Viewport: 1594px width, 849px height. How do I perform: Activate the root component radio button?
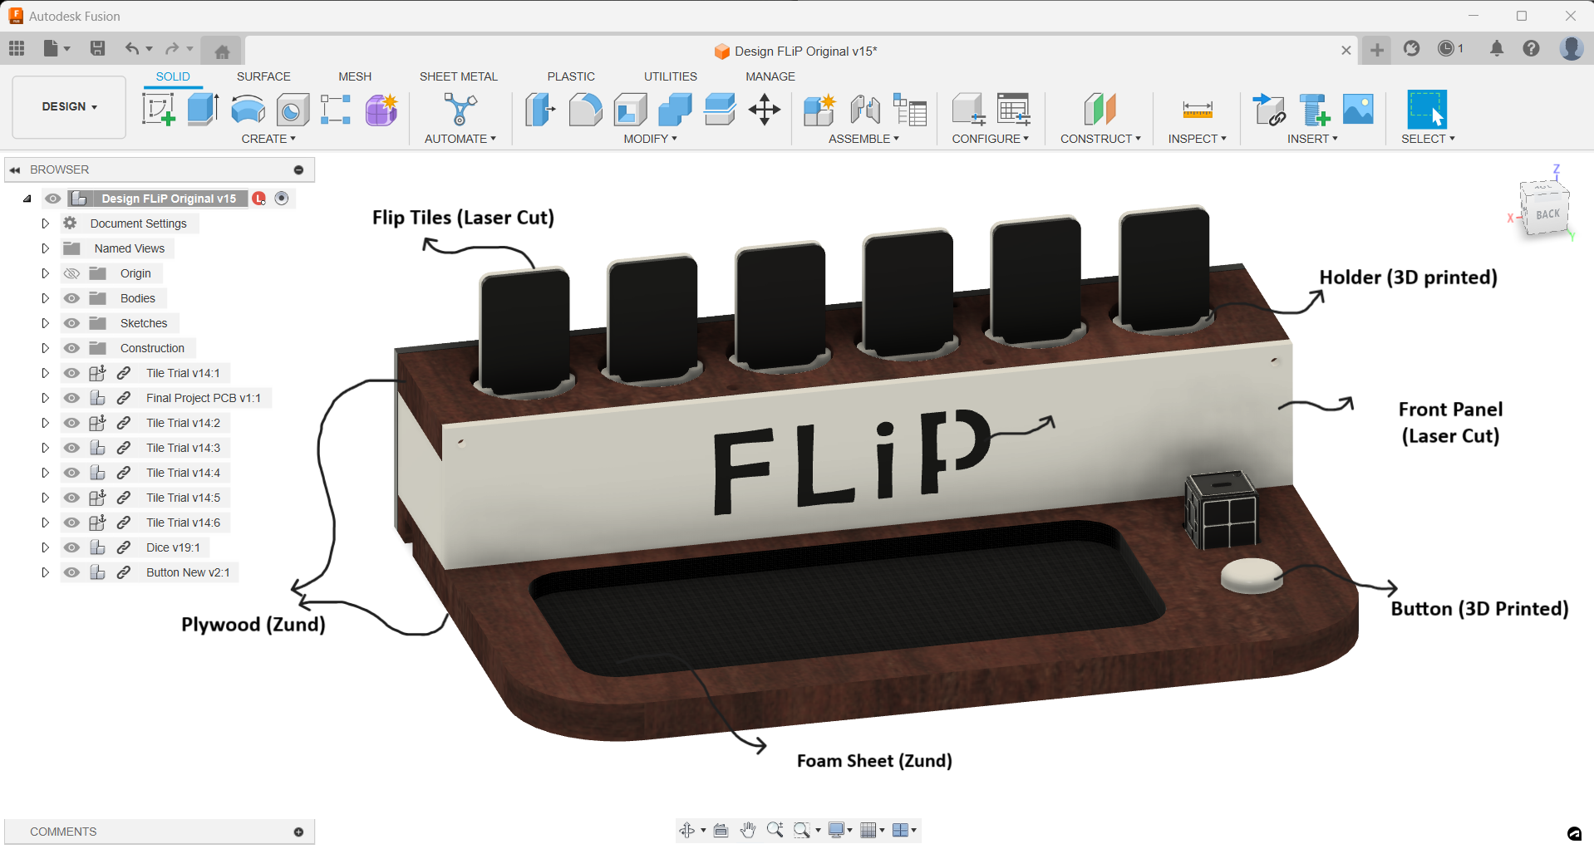tap(282, 199)
